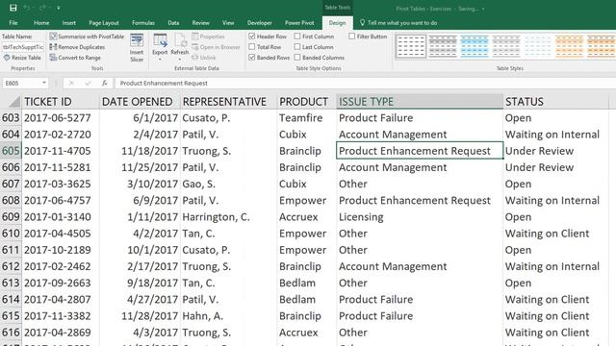616x346 pixels.
Task: Open the Data tab
Action: (x=173, y=23)
